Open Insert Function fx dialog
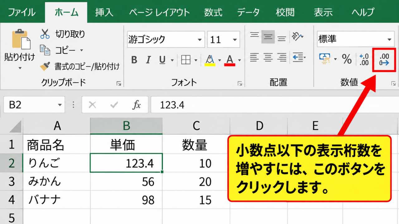Screen dimensions: 399x224 tap(137, 105)
